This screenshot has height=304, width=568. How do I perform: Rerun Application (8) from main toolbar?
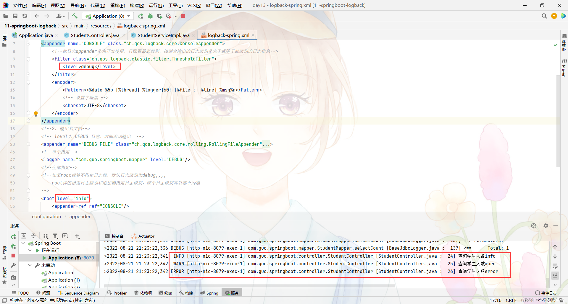click(141, 16)
